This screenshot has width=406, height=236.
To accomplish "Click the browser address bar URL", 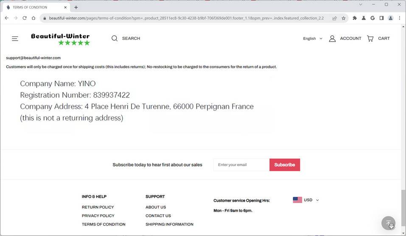I will [x=186, y=18].
